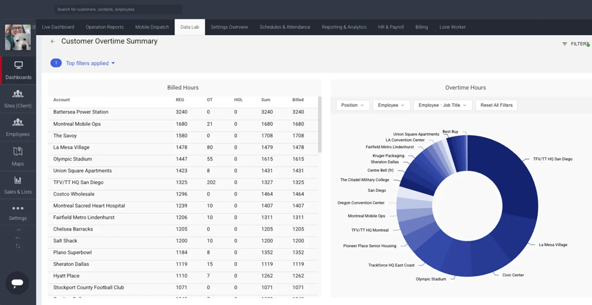This screenshot has width=592, height=305.
Task: Open the Employees sidebar icon
Action: pyautogui.click(x=18, y=123)
